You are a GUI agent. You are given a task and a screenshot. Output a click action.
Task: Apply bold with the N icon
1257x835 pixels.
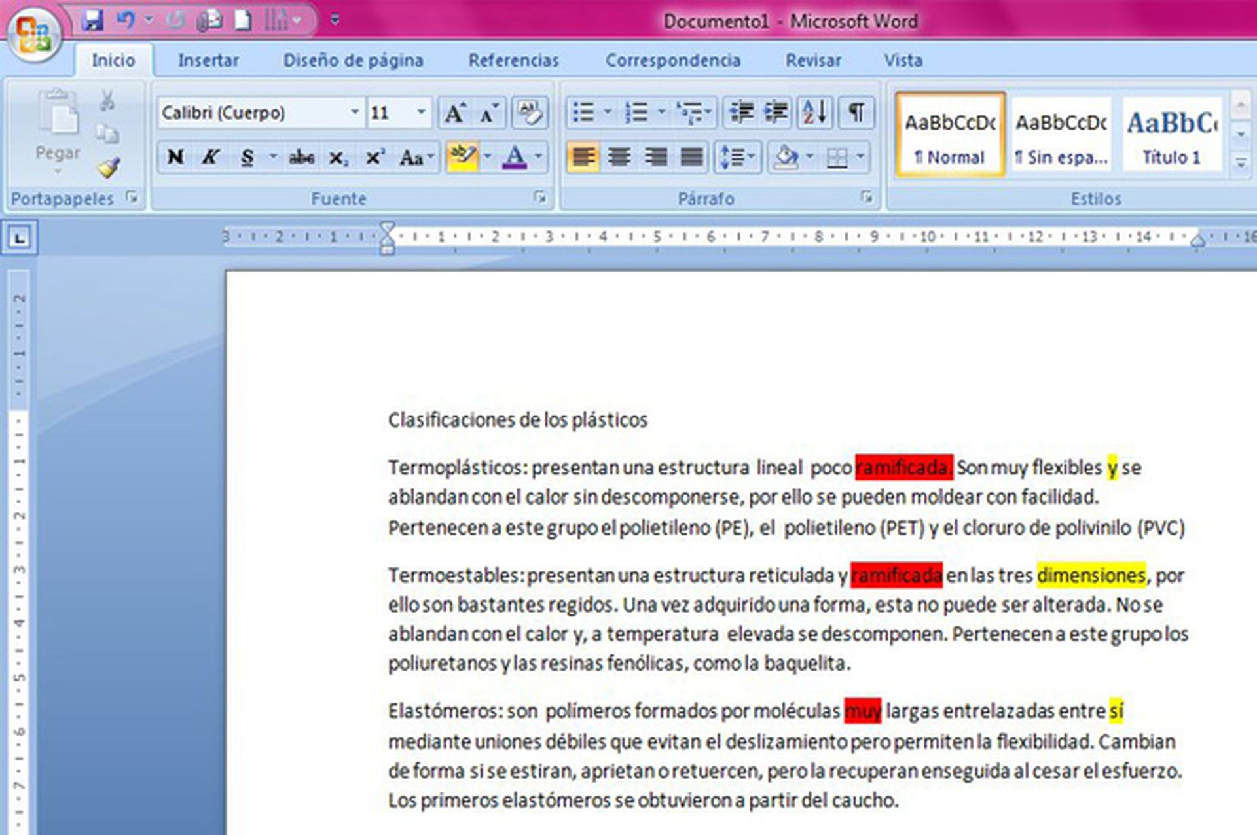tap(174, 157)
